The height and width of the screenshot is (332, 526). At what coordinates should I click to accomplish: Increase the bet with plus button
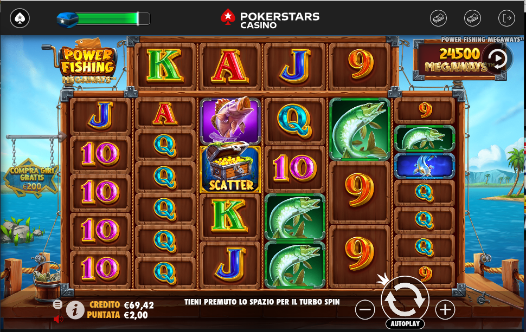[x=445, y=310]
